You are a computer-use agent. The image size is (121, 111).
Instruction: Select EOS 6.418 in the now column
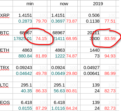pos(58,102)
